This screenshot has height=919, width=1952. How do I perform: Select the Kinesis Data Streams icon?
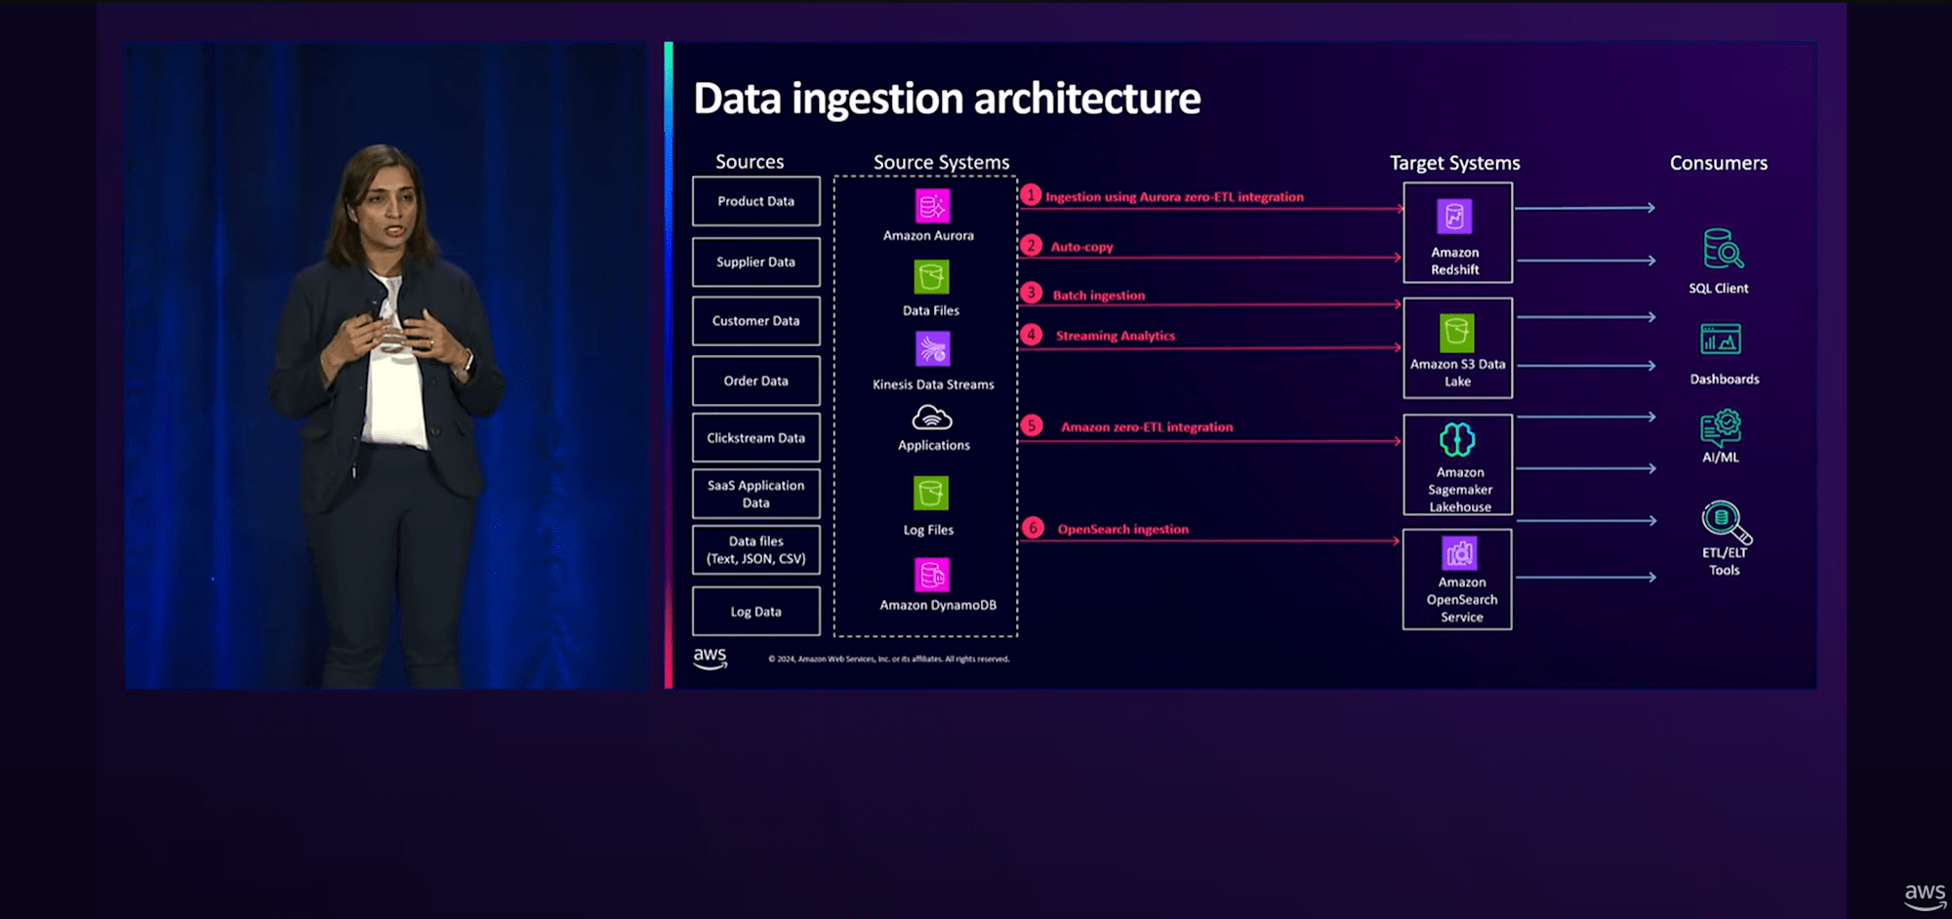coord(933,349)
